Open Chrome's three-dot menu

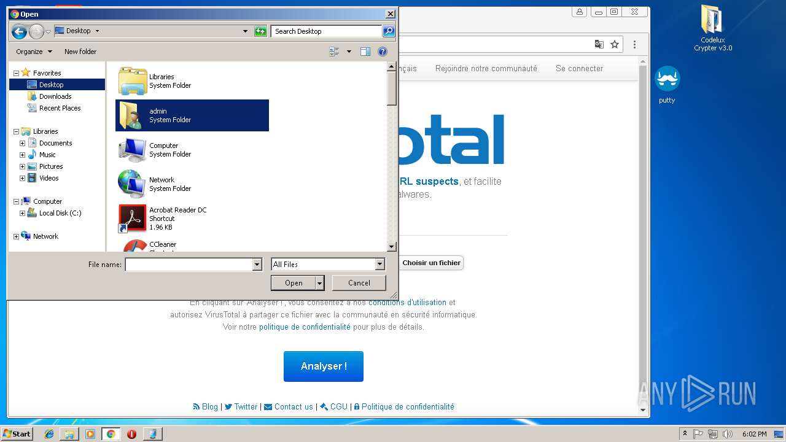coord(634,44)
